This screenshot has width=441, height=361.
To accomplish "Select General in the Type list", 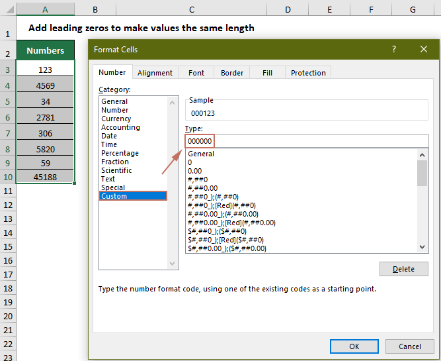I will [x=201, y=154].
